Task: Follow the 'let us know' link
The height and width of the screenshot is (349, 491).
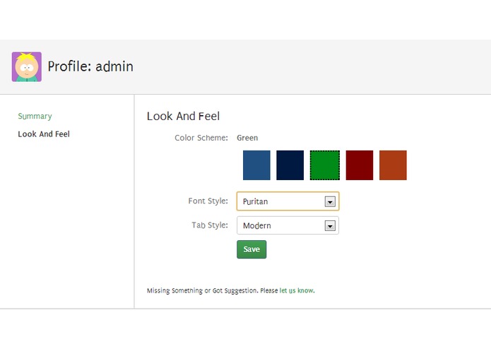Action: click(x=296, y=290)
